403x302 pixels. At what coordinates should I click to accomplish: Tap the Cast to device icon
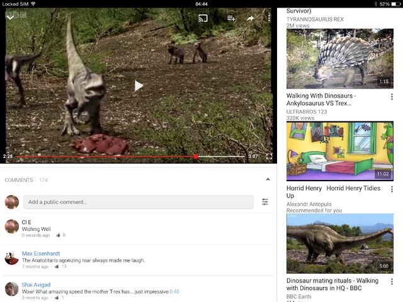(203, 18)
